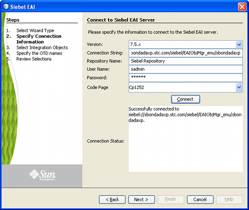This screenshot has height=210, width=249.
Task: Click the Siebel EAI title bar cube icon
Action: click(x=6, y=7)
